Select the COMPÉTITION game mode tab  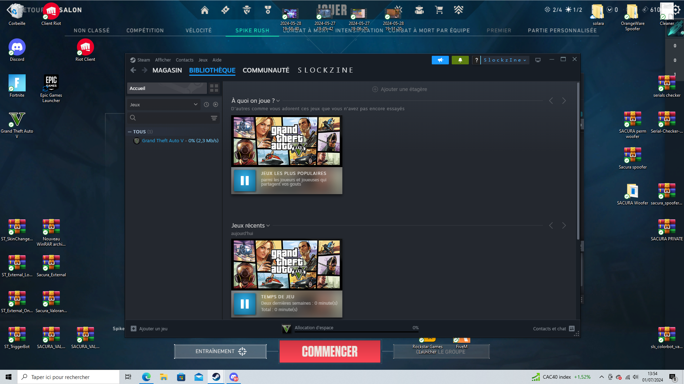(145, 31)
